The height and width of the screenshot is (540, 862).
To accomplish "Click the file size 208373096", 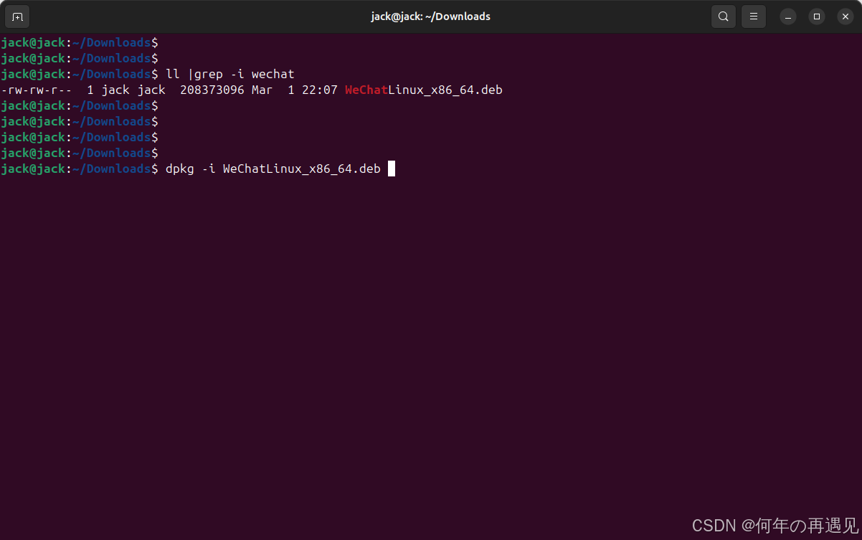I will point(212,90).
